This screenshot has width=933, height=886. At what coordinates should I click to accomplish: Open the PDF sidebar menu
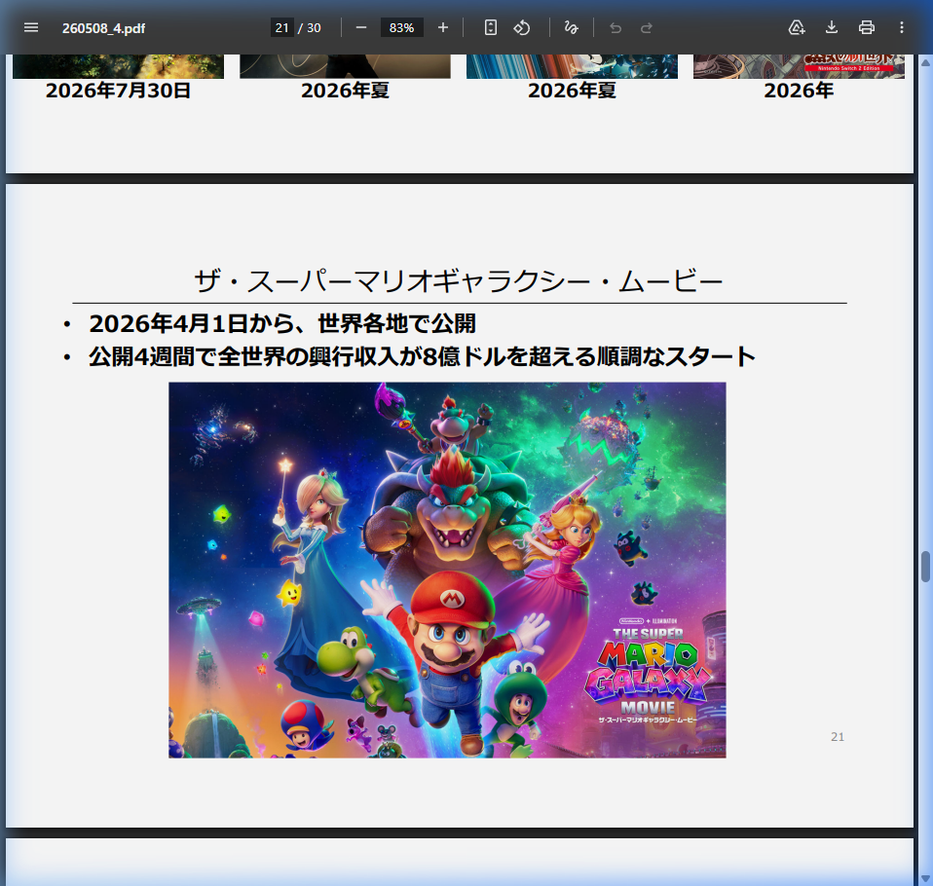click(x=31, y=27)
